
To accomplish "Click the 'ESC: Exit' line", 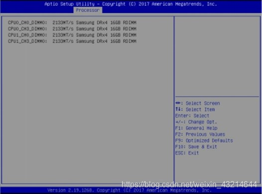I will [187, 153].
